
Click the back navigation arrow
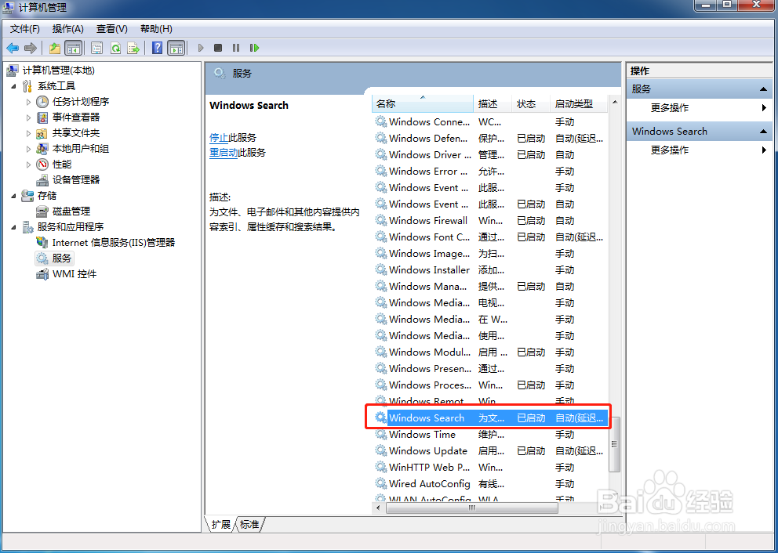point(12,48)
